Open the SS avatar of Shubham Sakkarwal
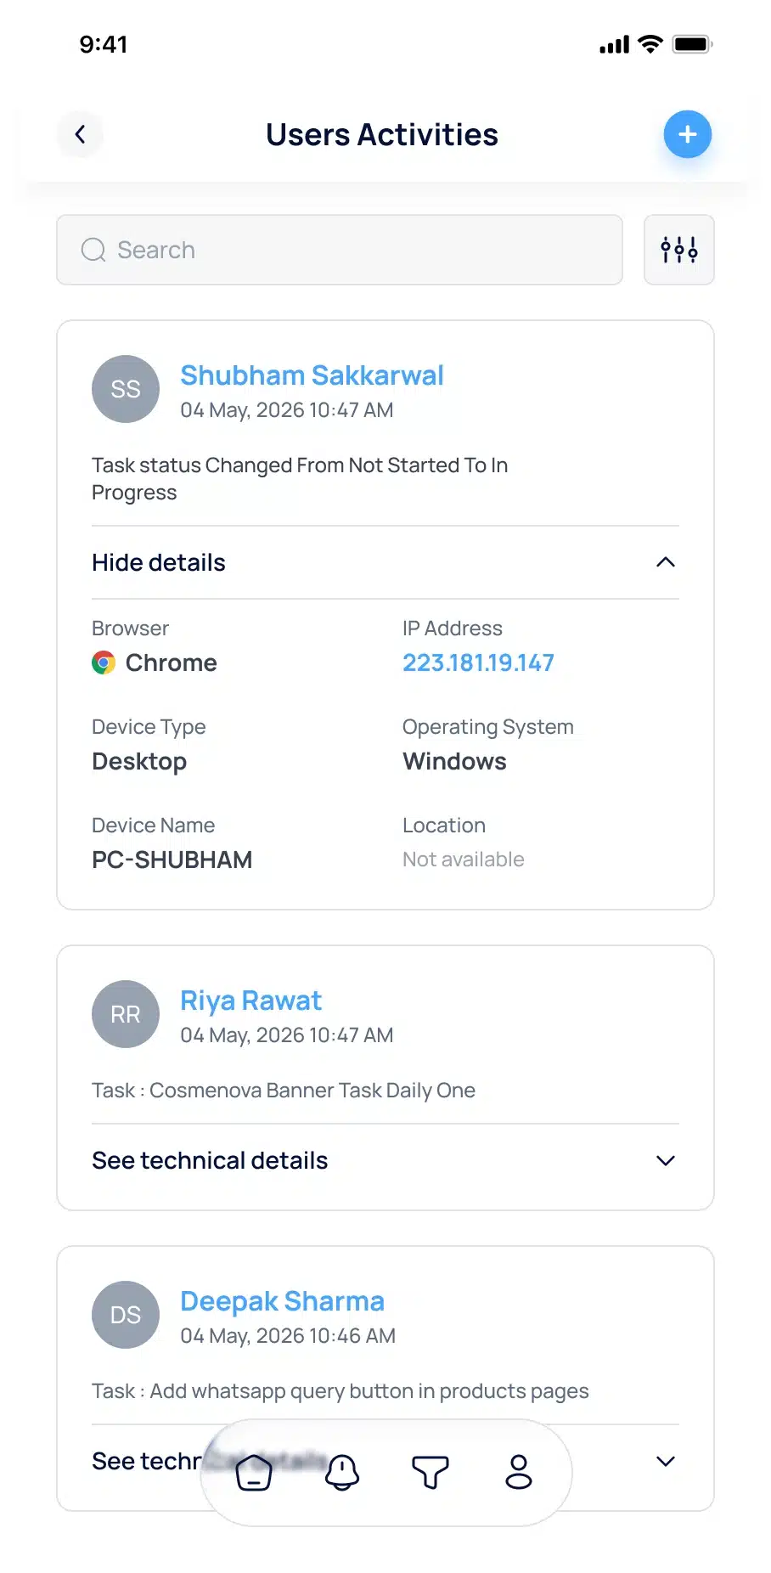 [126, 389]
